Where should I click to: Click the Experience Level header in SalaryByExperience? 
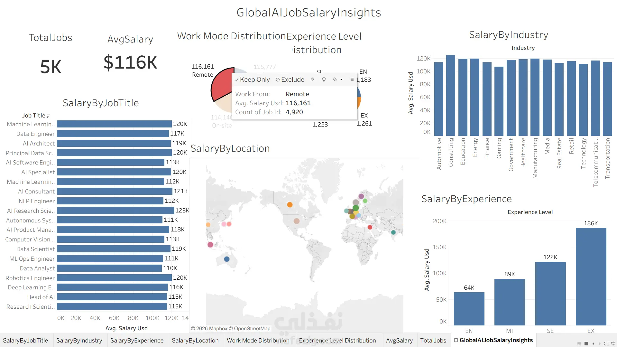(x=530, y=212)
